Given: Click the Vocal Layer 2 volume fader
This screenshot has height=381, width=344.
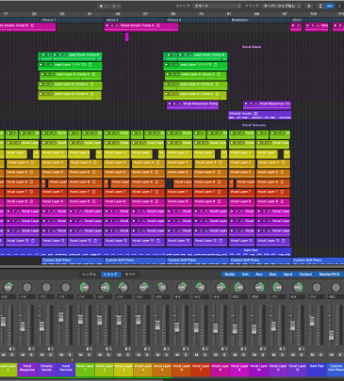Looking at the screenshot, I should coord(100,320).
